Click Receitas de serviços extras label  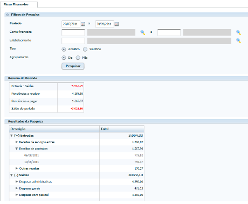pos(37,142)
